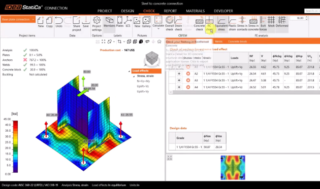Open the PROJECT tab
The width and height of the screenshot is (320, 189).
(x=105, y=11)
